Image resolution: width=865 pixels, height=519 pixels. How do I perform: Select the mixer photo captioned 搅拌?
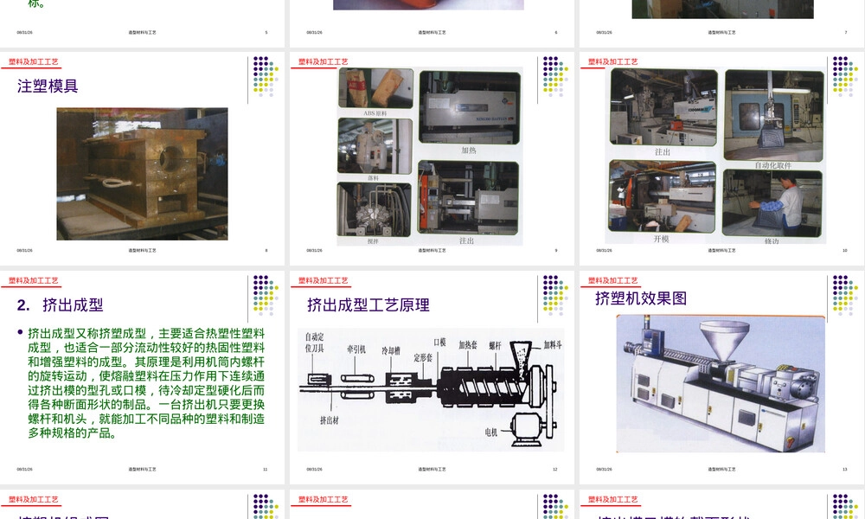[x=374, y=209]
